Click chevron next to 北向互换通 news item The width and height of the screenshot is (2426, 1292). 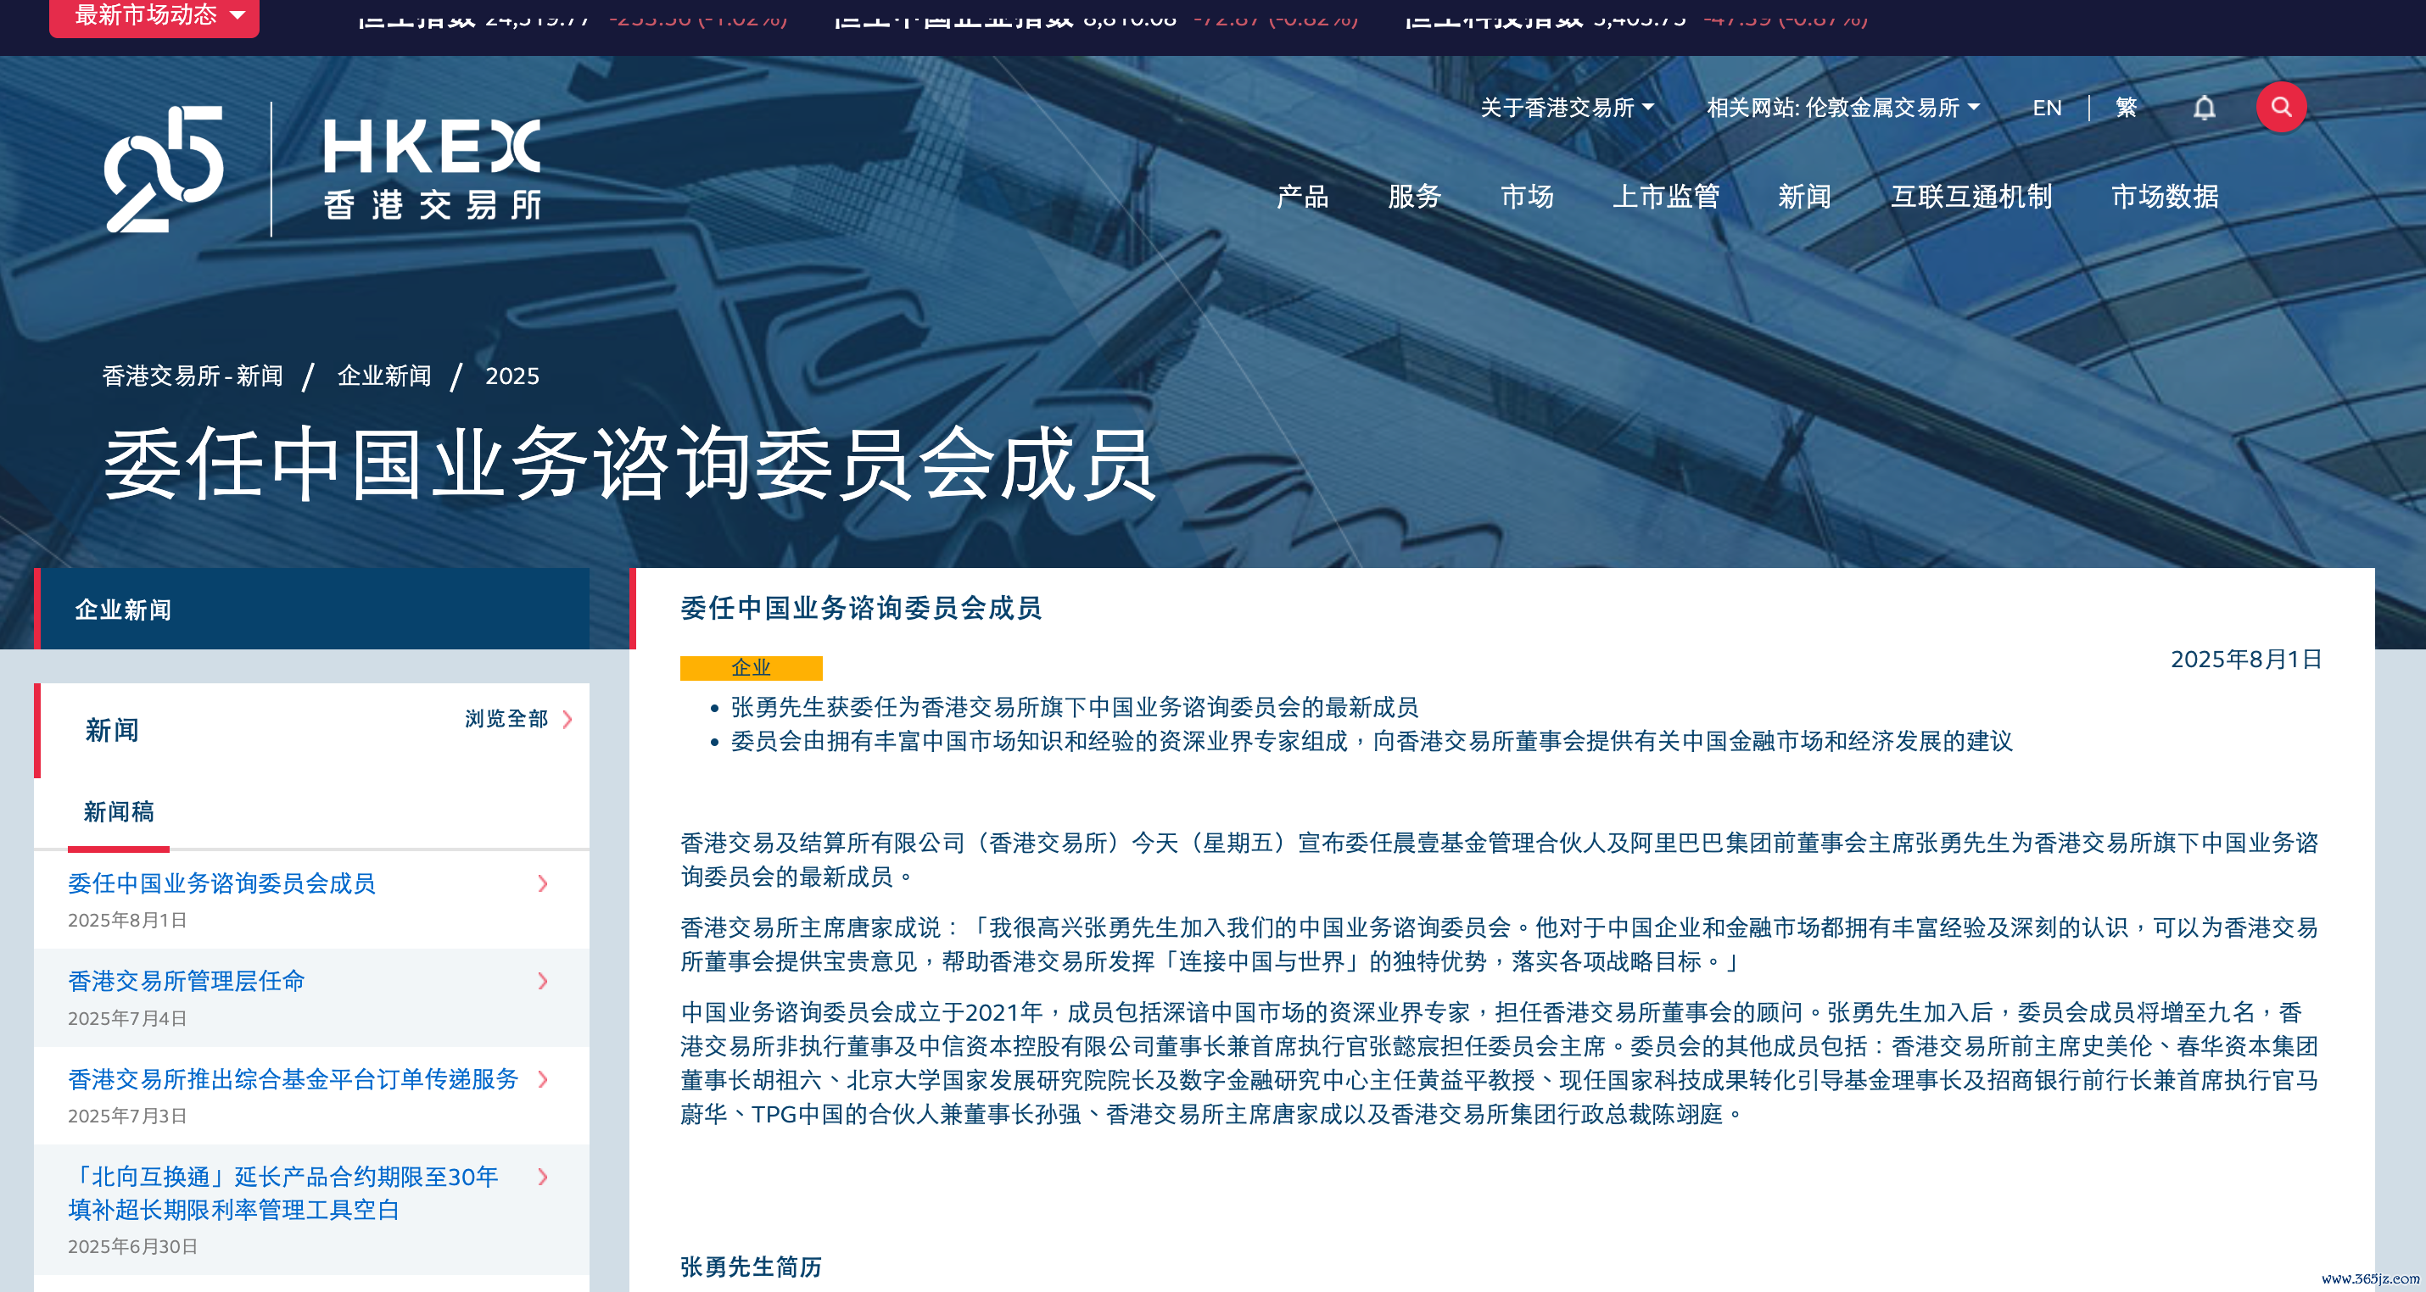pyautogui.click(x=543, y=1176)
